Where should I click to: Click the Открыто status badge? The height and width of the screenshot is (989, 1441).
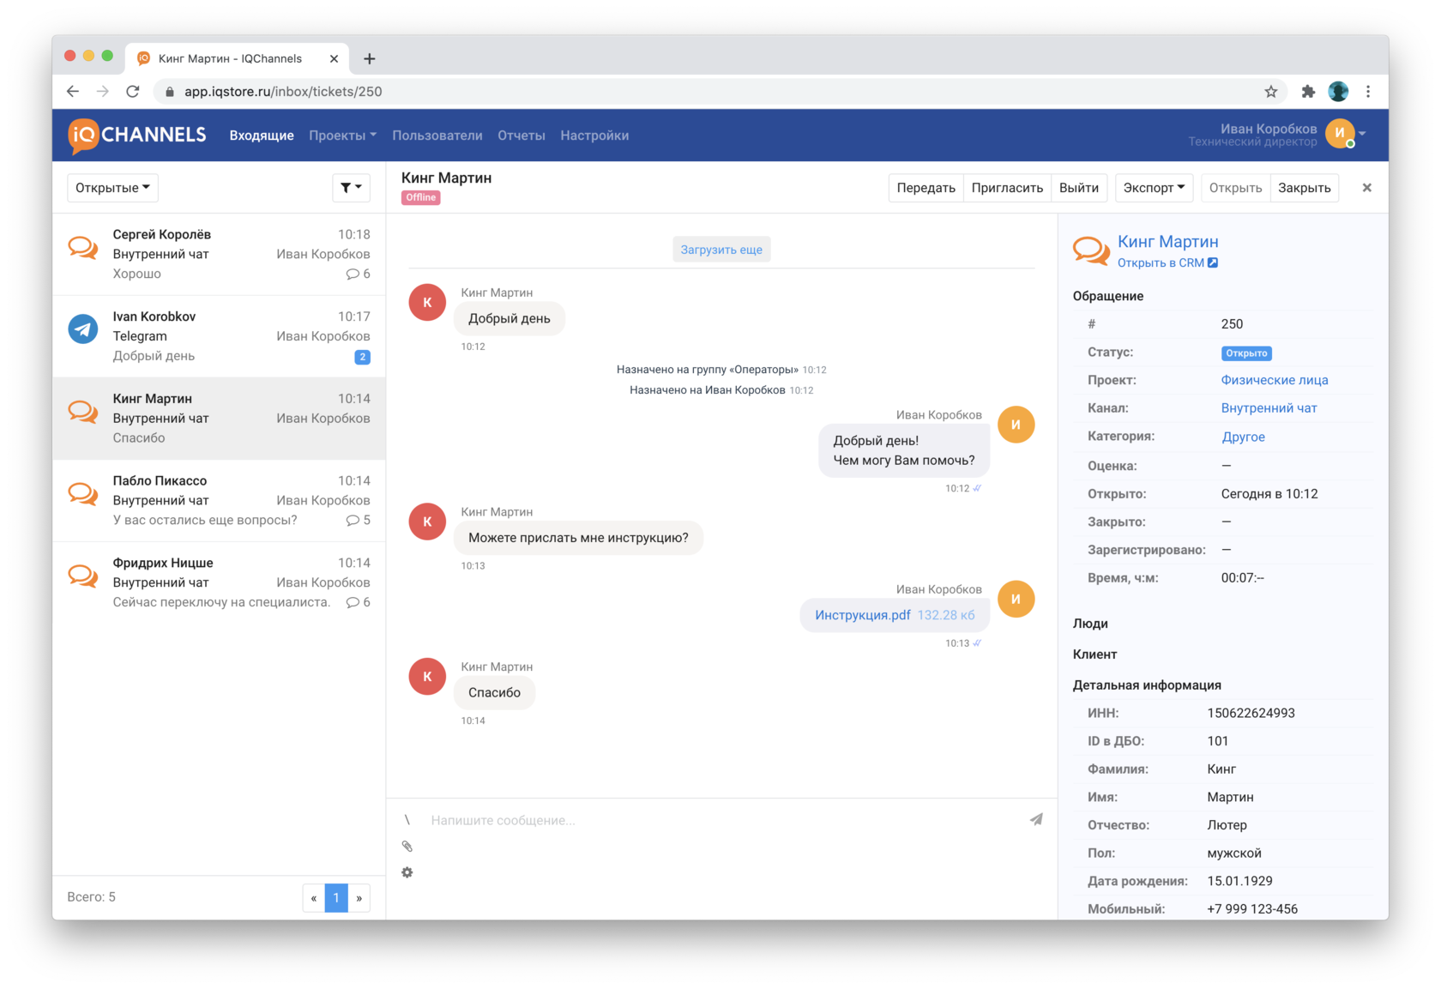point(1246,353)
